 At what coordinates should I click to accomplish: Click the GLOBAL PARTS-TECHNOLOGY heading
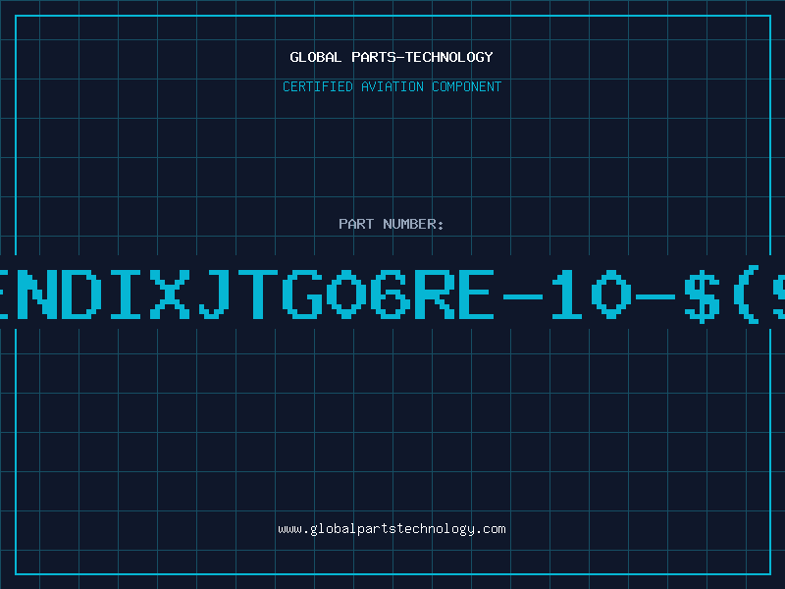[x=392, y=57]
